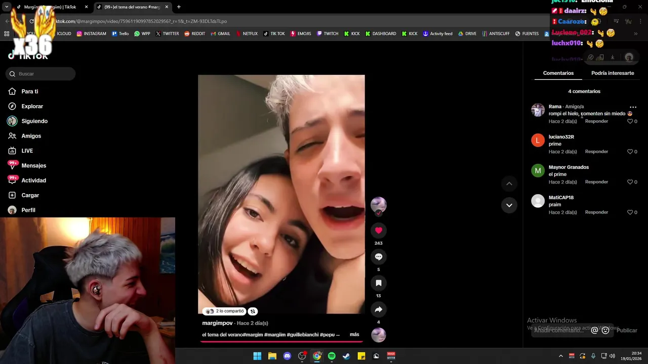Open File Explorer from taskbar
This screenshot has height=364, width=648.
click(272, 356)
